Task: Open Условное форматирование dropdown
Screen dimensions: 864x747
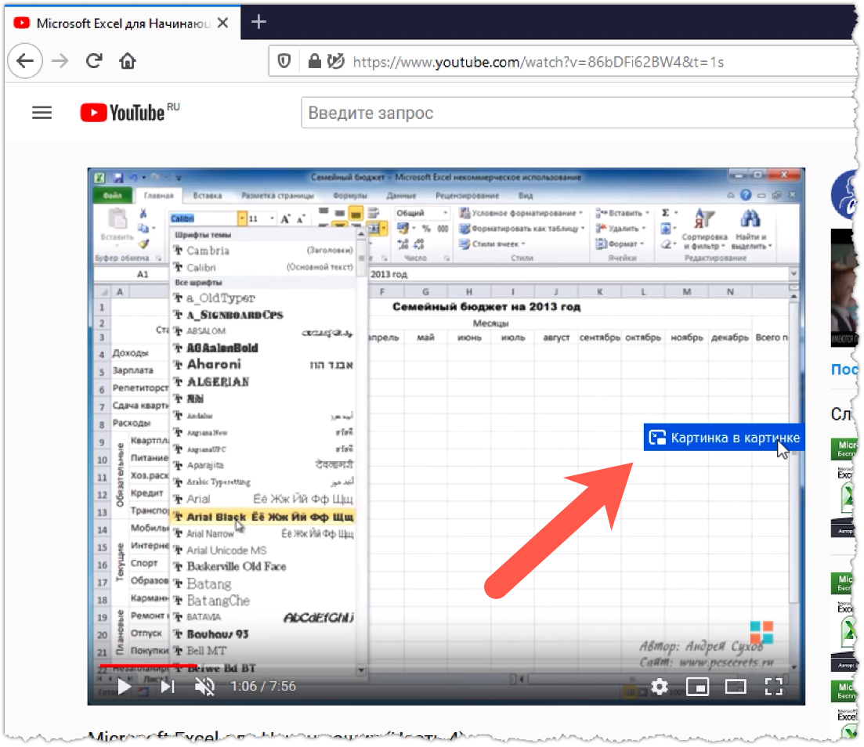Action: [521, 213]
